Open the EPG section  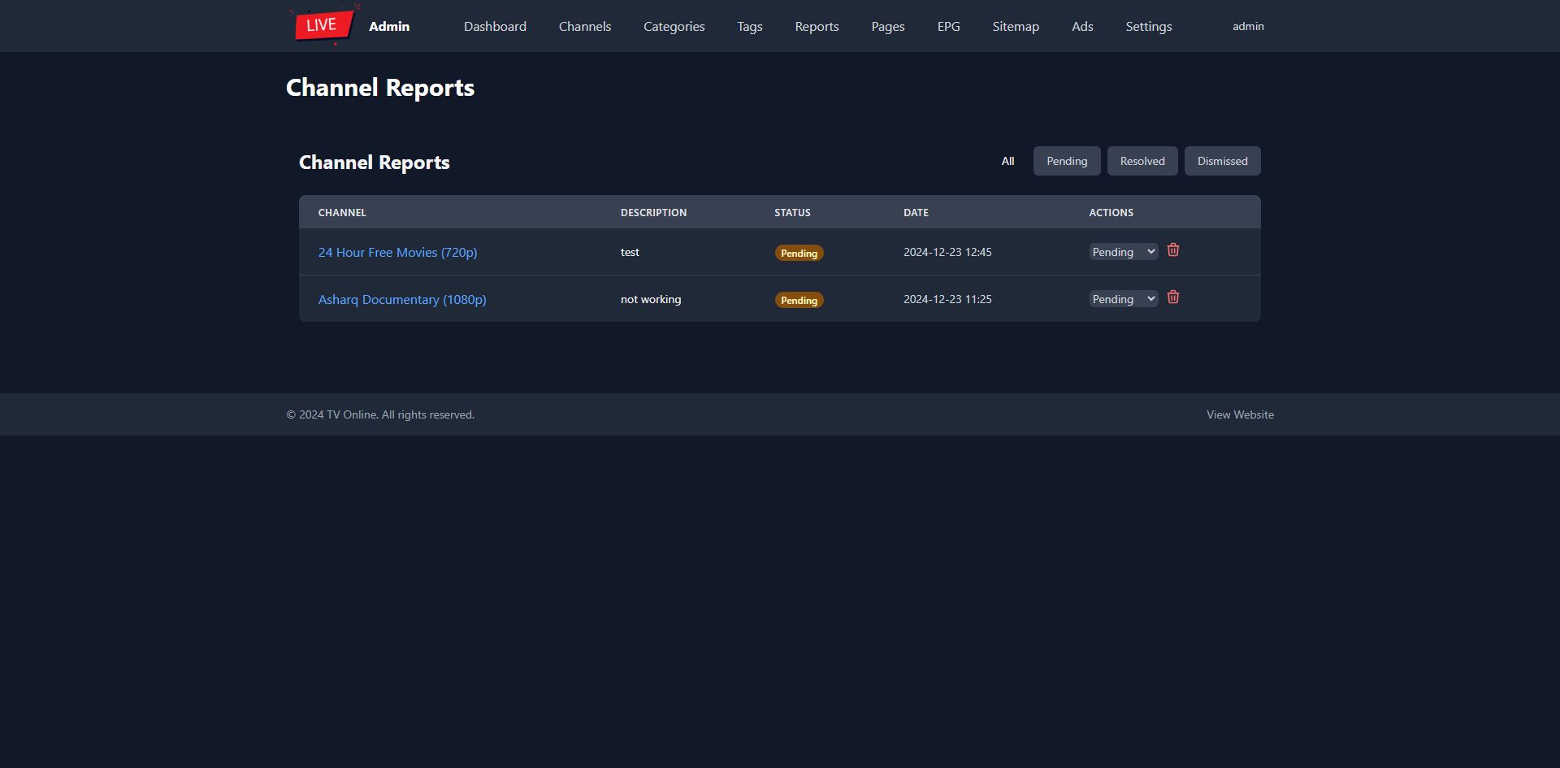point(948,26)
